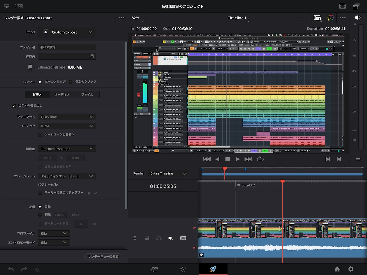367x275 pixels.
Task: Click the filmstrip video track icon
Action: (183, 238)
